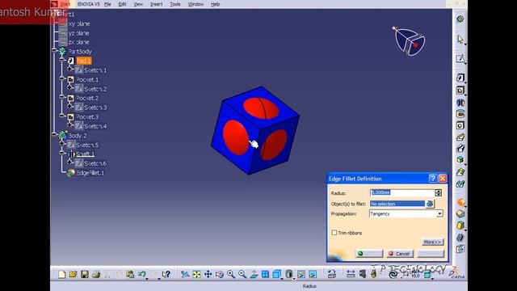Save the document with the Save icon

click(x=84, y=274)
